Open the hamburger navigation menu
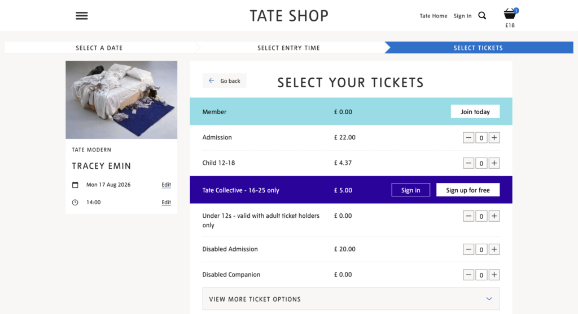The height and width of the screenshot is (314, 578). point(82,16)
